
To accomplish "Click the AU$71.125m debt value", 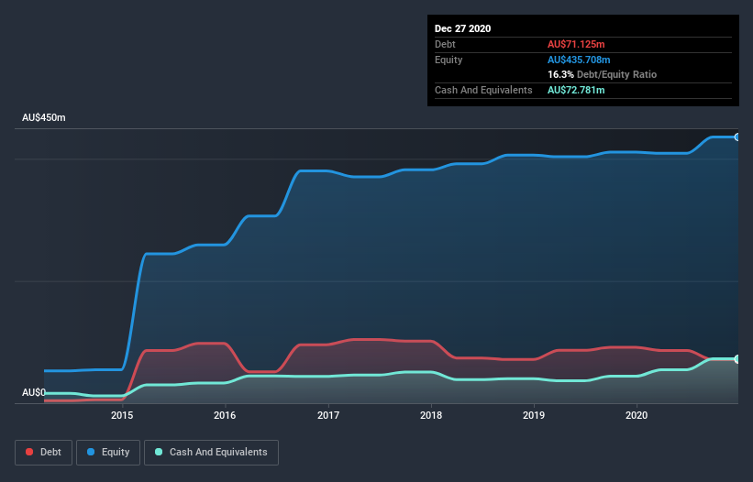I will coord(576,44).
